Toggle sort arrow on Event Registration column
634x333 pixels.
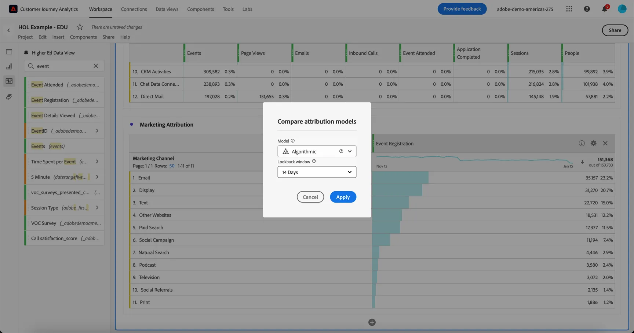click(x=582, y=162)
